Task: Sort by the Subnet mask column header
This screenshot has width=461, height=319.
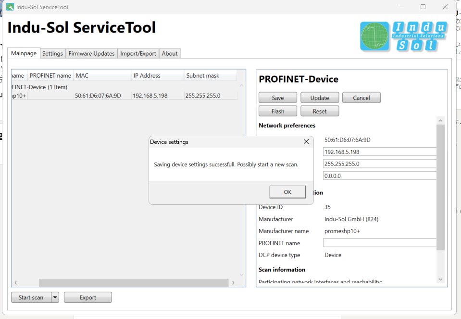Action: [210, 75]
